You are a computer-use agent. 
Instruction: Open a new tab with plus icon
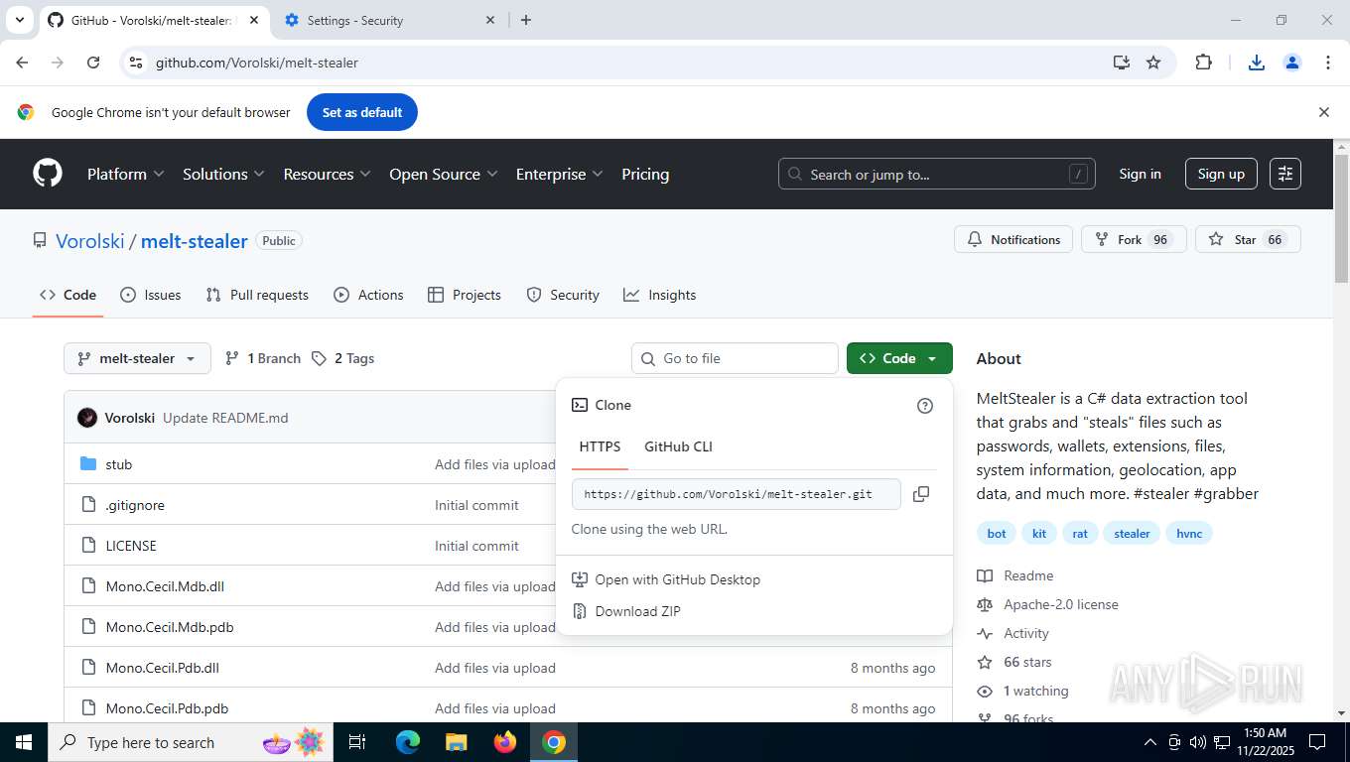click(x=526, y=20)
